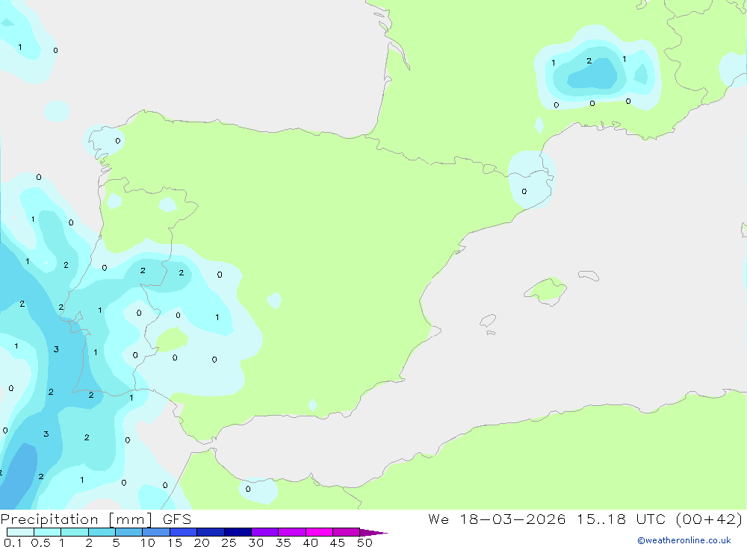This screenshot has width=747, height=547.
Task: Click the '35' legend scale label
Action: coord(283,543)
